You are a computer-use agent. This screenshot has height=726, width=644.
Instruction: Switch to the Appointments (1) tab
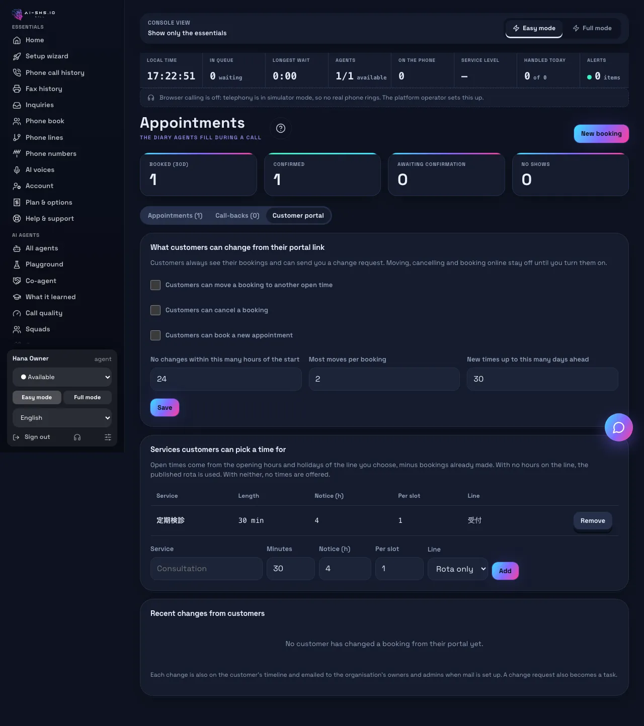175,216
